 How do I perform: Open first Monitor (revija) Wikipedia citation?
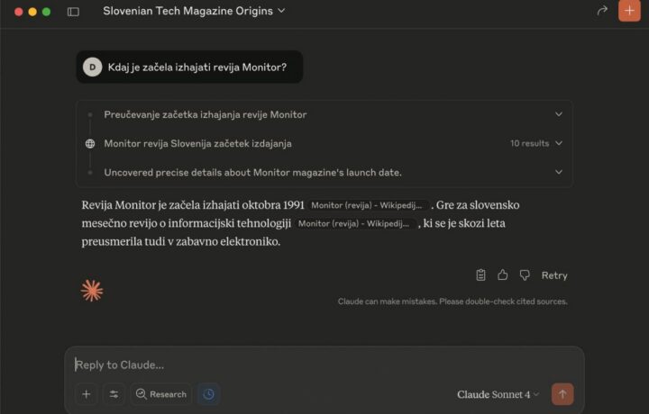click(x=367, y=205)
